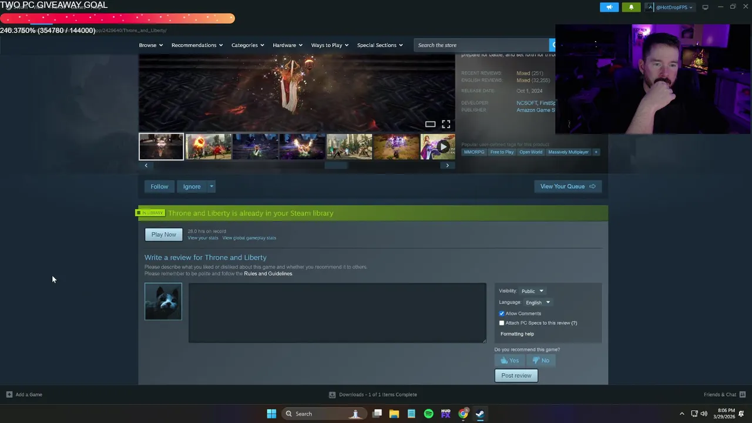Click the Open World tag
This screenshot has width=752, height=423.
[531, 152]
